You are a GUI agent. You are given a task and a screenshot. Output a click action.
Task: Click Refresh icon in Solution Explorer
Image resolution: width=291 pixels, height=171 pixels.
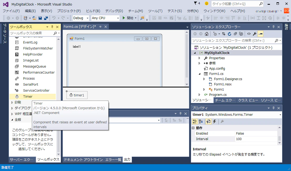click(229, 34)
